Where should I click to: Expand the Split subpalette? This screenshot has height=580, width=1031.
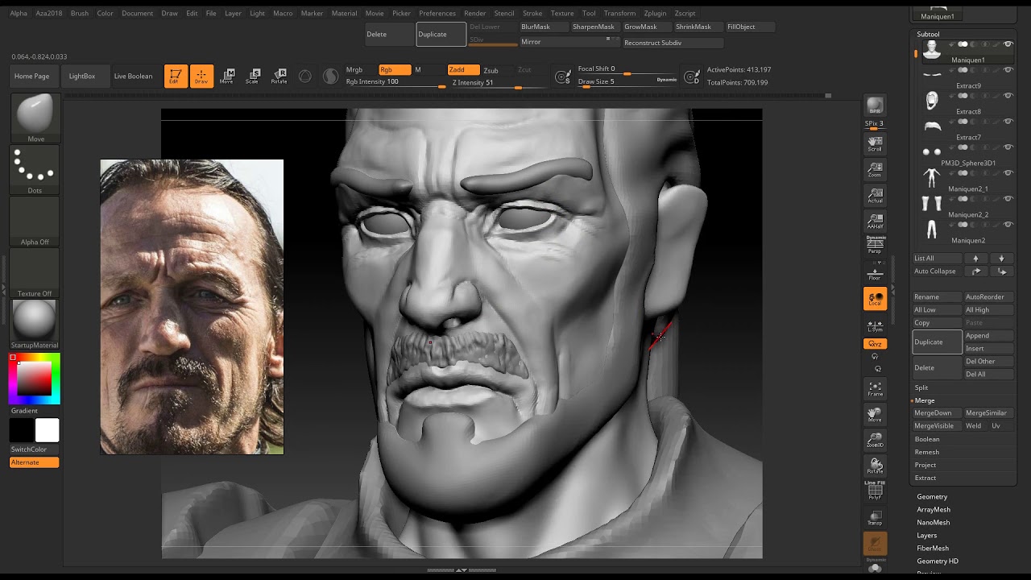pos(921,387)
